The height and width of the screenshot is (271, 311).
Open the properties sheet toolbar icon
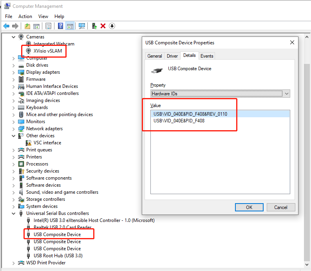(48, 26)
